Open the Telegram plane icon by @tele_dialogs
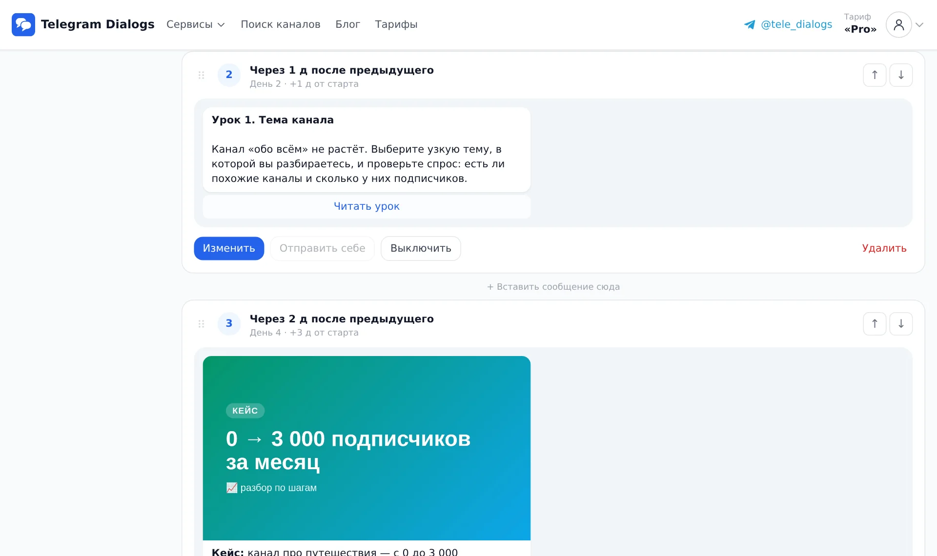 [750, 24]
